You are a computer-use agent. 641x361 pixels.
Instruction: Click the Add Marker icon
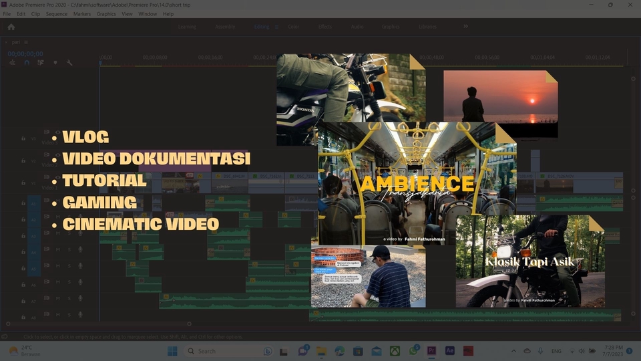point(55,63)
